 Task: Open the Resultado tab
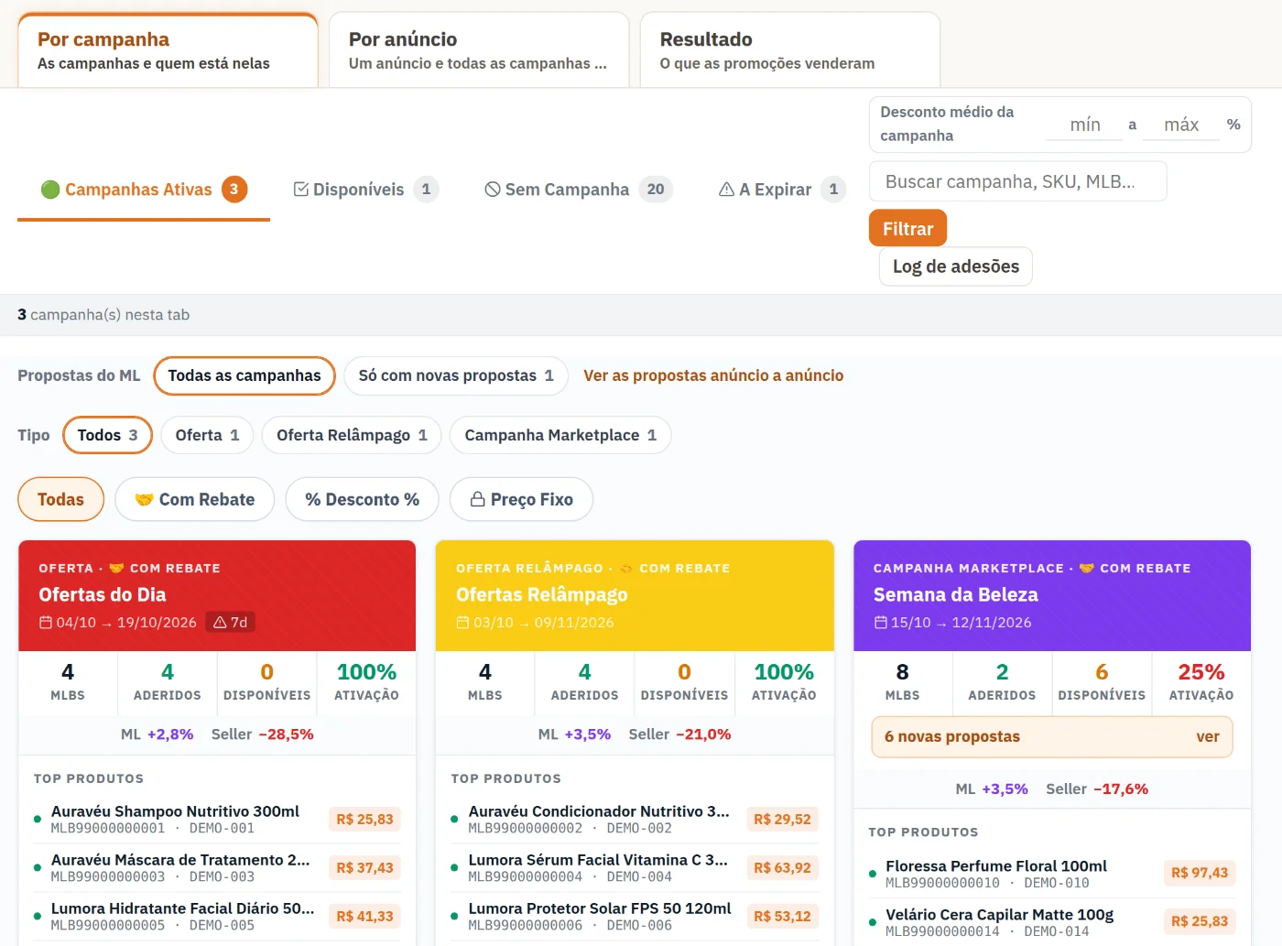coord(790,50)
